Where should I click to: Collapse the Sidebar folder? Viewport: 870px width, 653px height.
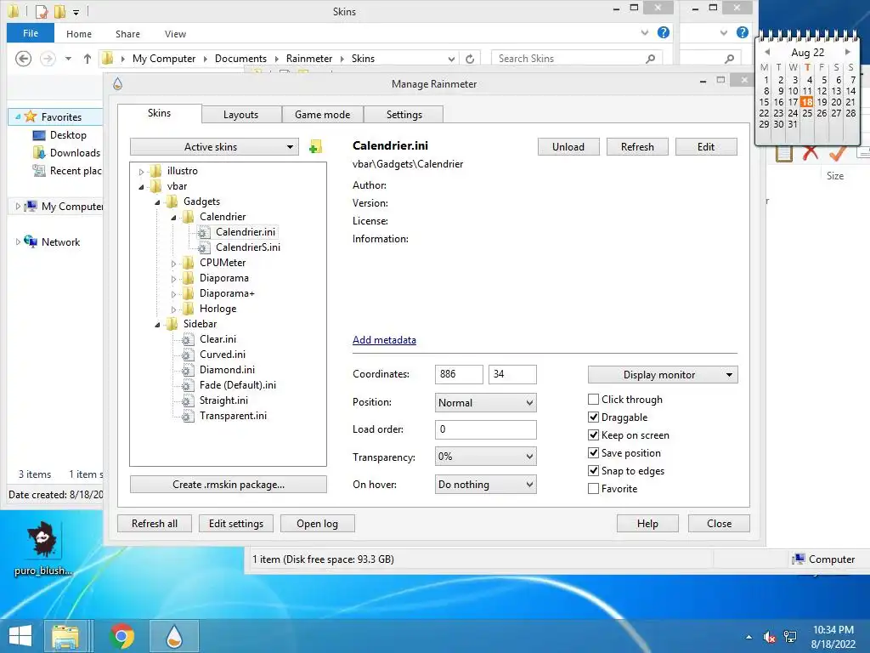click(x=157, y=325)
